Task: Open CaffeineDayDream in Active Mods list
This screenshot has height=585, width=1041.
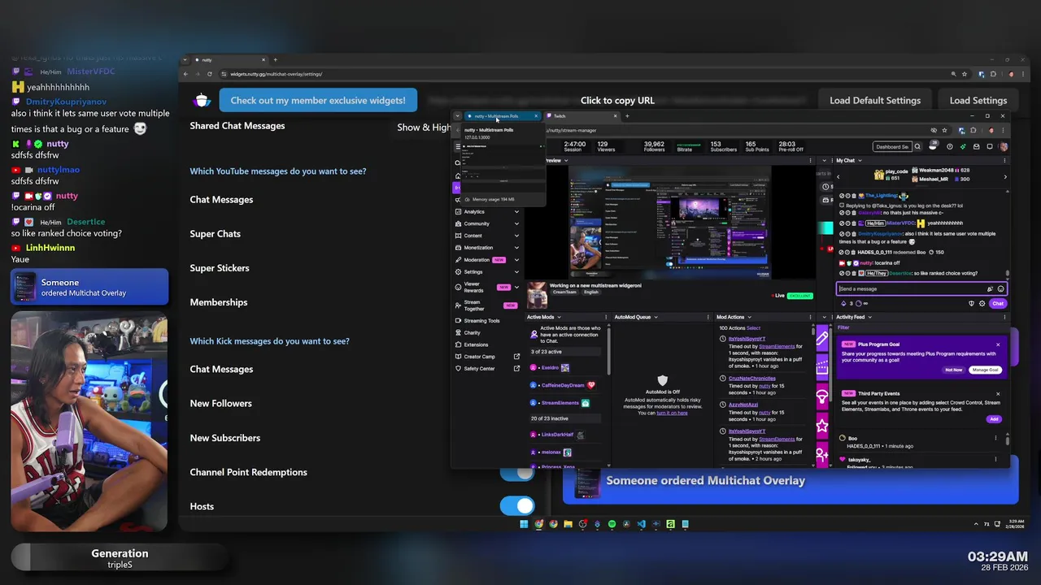Action: click(563, 385)
